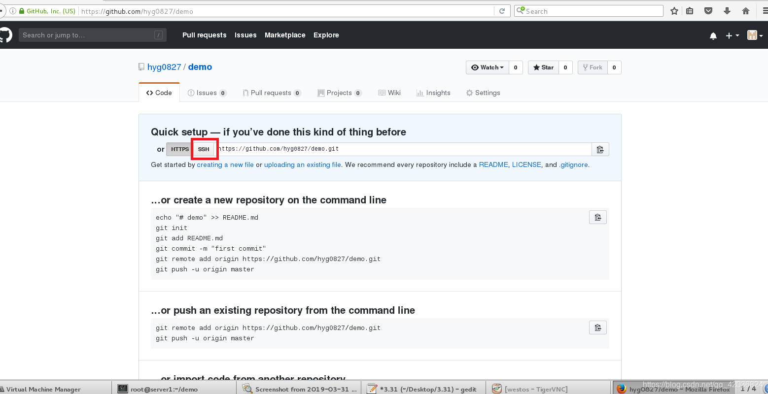Go to Firefox home page icon
Screen dimensions: 768x394
tap(745, 11)
